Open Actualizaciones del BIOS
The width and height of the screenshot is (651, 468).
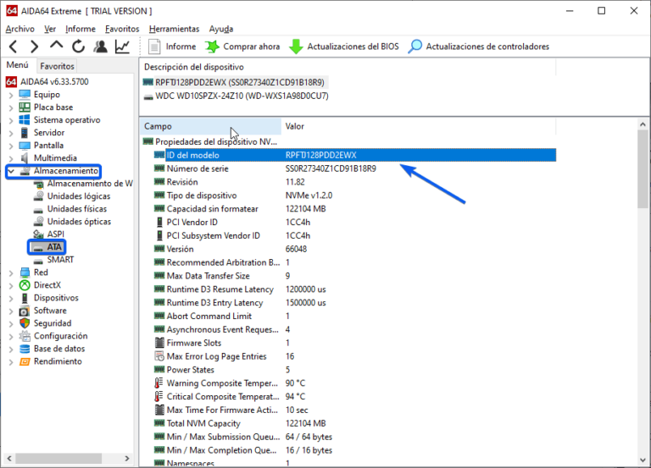point(344,47)
